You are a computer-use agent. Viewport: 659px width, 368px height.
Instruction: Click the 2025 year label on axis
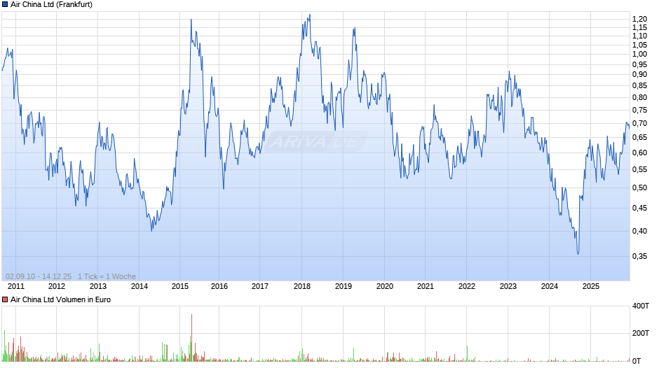point(590,286)
